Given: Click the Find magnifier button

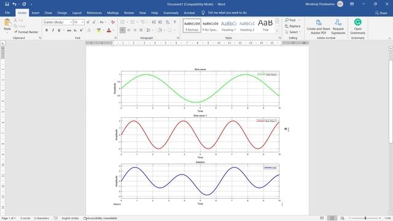Looking at the screenshot, I should tap(290, 20).
